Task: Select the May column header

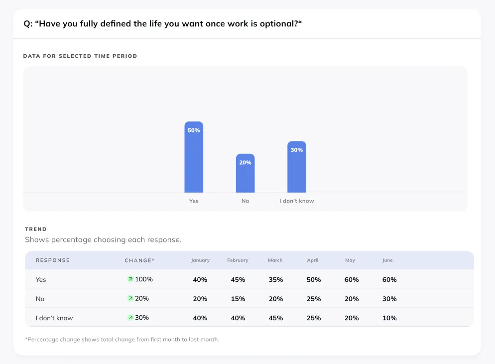Action: pos(350,260)
